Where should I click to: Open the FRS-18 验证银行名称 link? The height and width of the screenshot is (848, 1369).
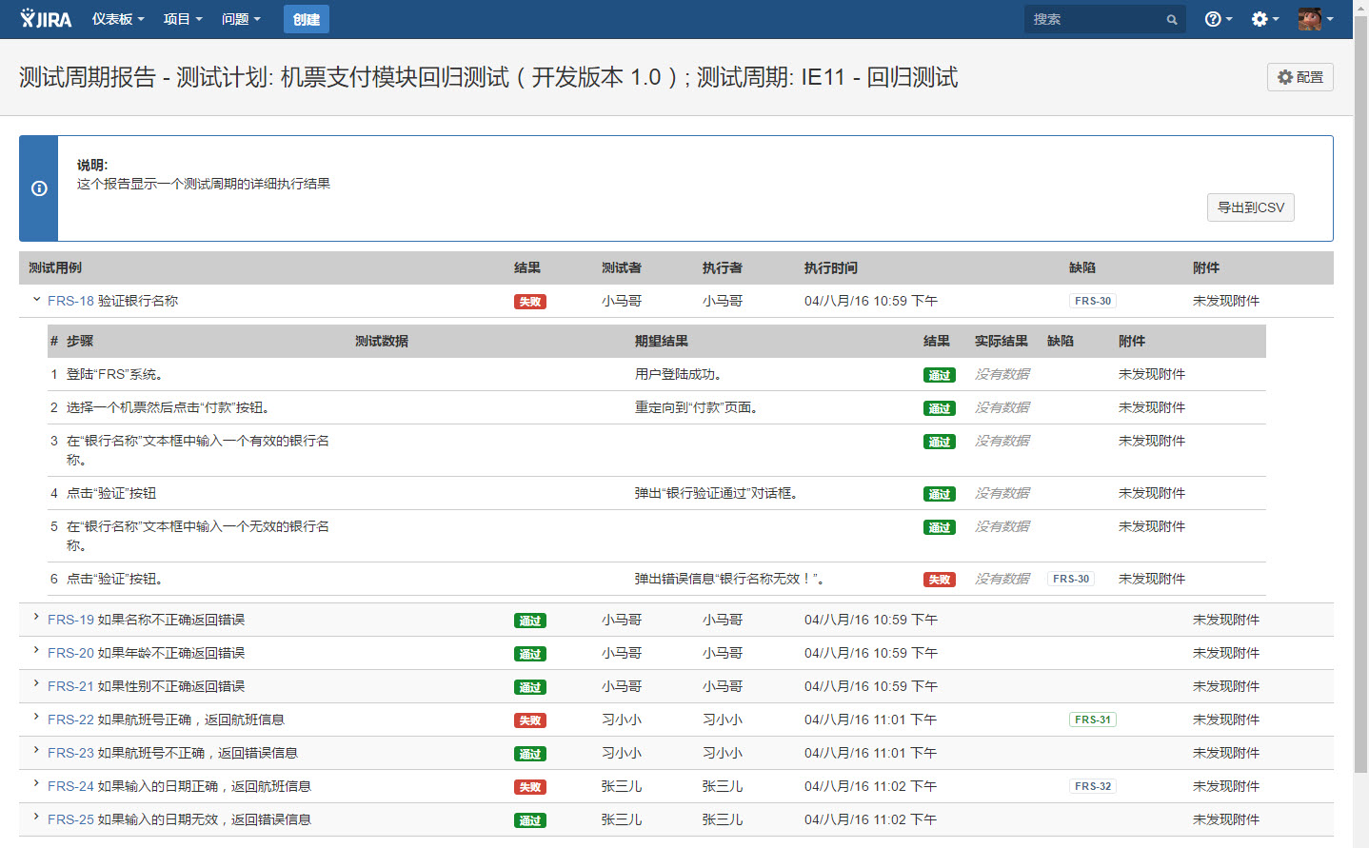[x=112, y=301]
